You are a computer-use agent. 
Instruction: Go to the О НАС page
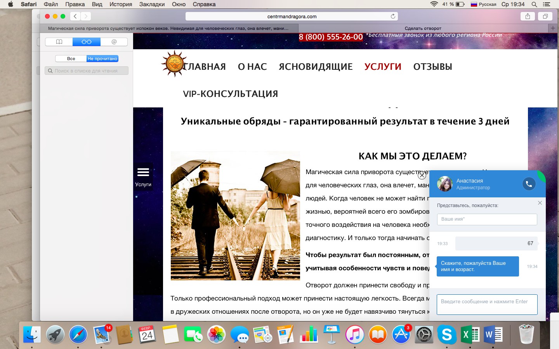pos(252,67)
